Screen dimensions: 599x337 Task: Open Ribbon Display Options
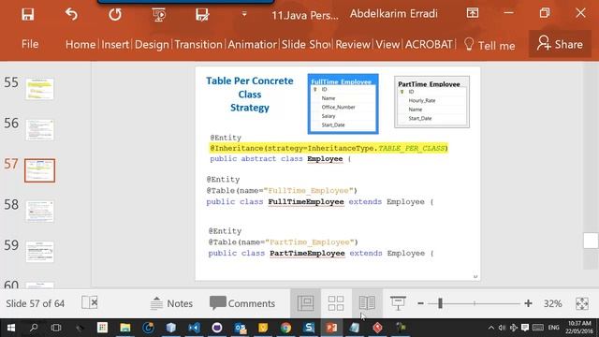click(473, 13)
